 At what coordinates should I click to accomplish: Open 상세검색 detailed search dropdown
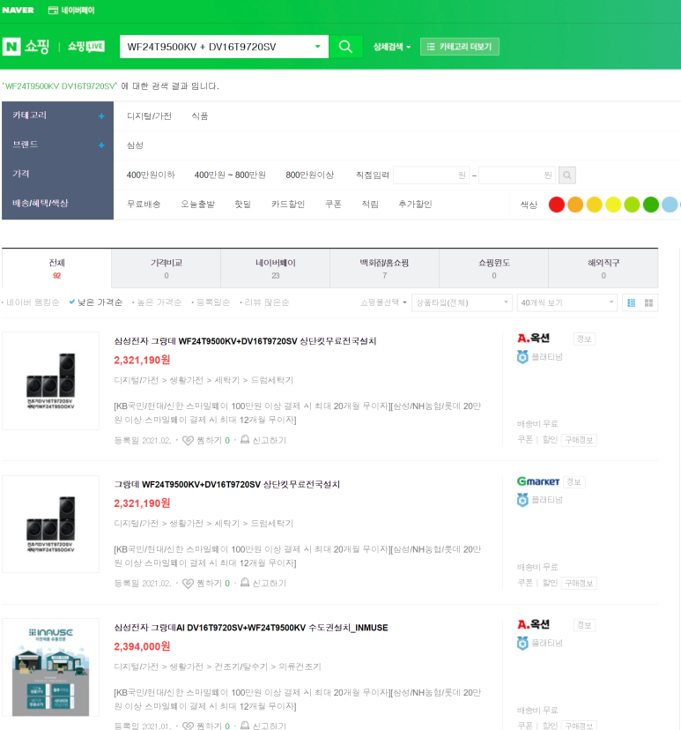click(x=392, y=47)
